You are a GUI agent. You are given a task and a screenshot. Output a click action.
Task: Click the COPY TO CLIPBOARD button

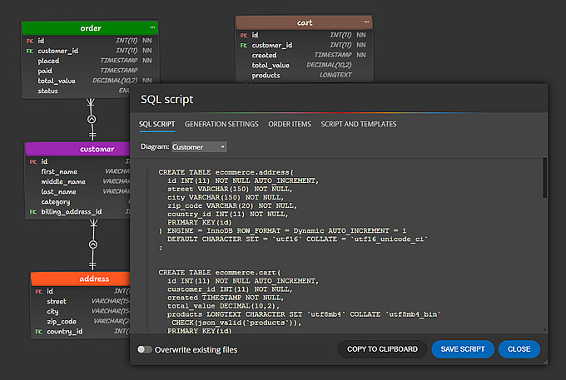click(382, 349)
